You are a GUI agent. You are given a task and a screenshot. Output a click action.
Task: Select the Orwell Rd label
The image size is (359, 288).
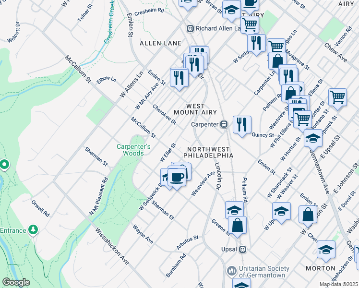(x=40, y=208)
